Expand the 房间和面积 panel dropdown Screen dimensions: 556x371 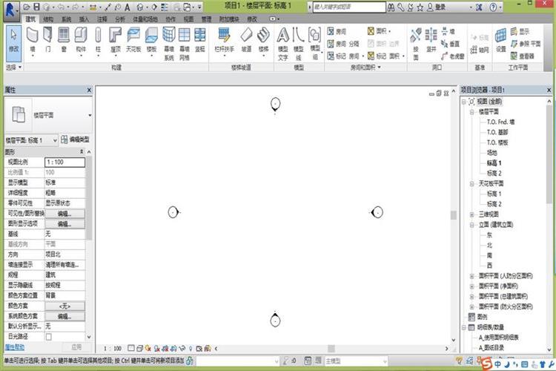click(365, 67)
